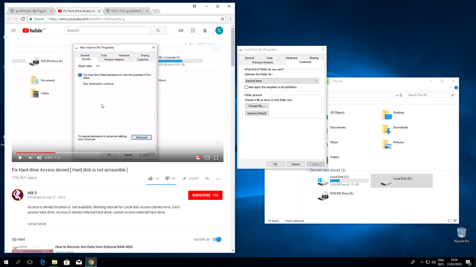Viewport: 476px width, 267px height.
Task: Open the Recycle Bin desktop icon
Action: 462,235
